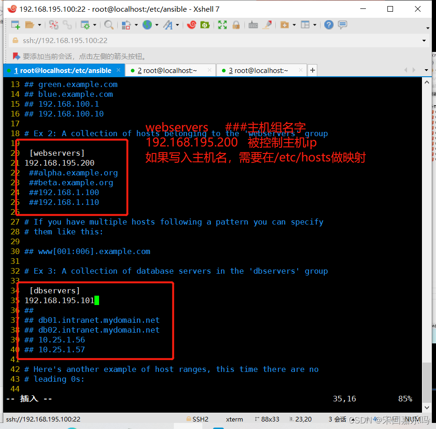This screenshot has height=429, width=436.
Task: Open the address bar history dropdown
Action: [x=424, y=41]
